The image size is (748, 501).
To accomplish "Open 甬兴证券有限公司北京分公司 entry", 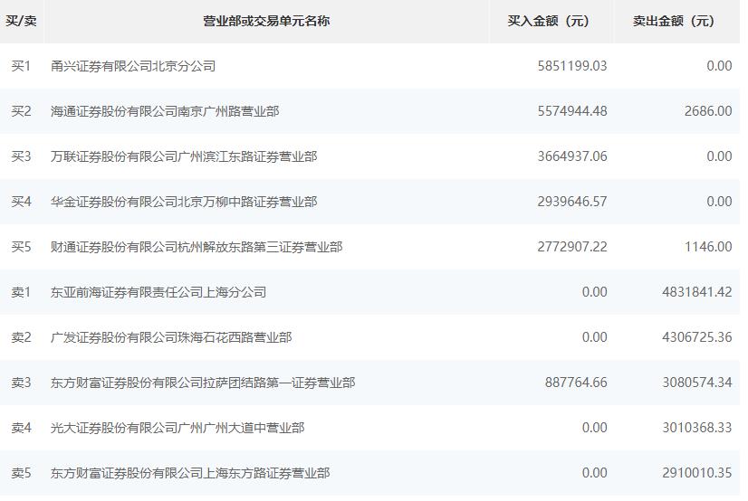I will [x=133, y=66].
